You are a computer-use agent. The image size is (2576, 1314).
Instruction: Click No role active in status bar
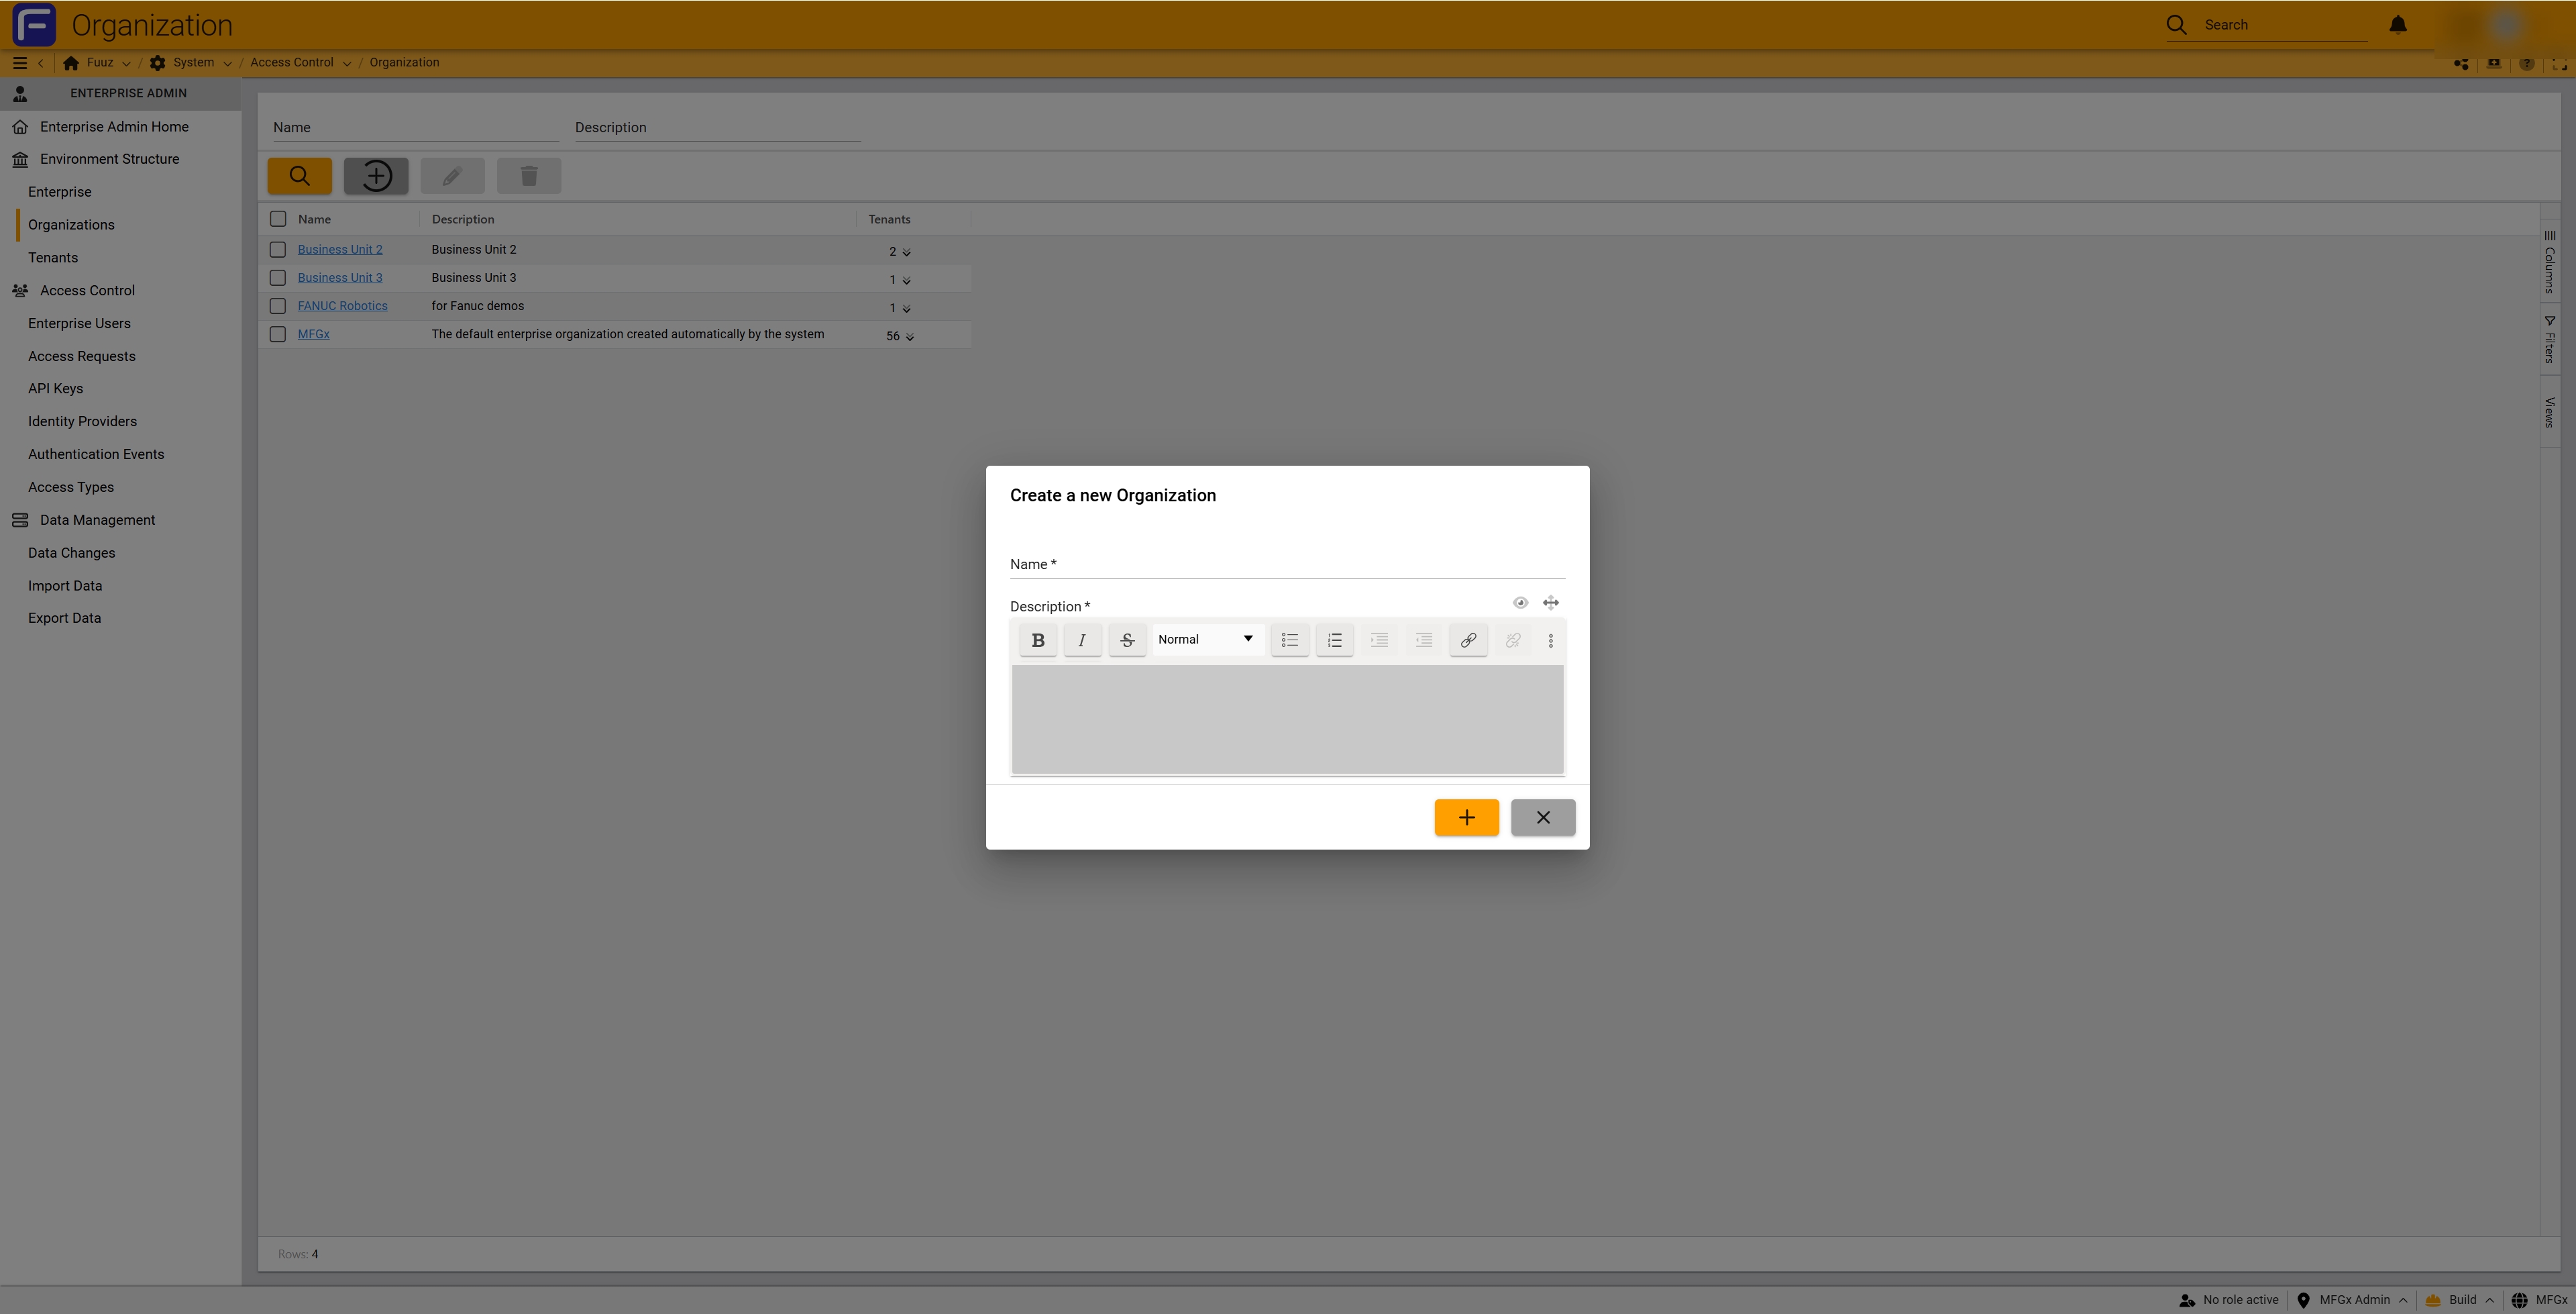[2228, 1300]
